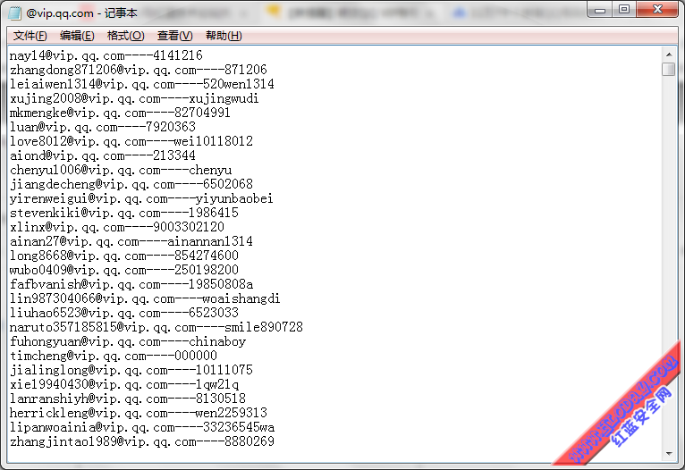The width and height of the screenshot is (685, 470).
Task: Open the 文件(F) menu
Action: point(30,36)
